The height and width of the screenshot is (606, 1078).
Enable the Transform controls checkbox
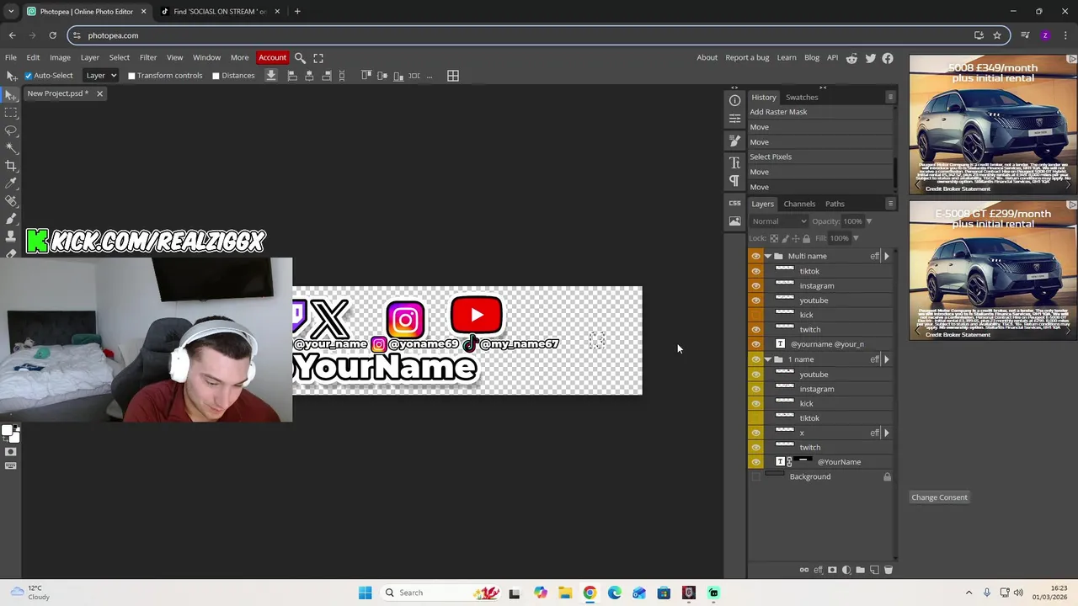tap(131, 76)
